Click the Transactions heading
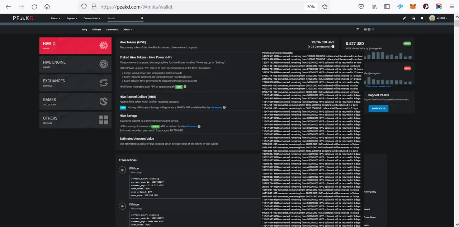Screen dimensions: 459x227 [128, 160]
